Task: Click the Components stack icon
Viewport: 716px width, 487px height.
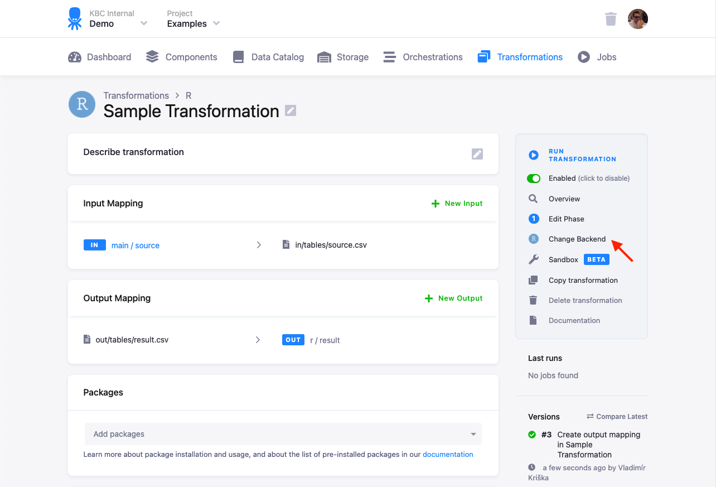Action: pos(152,57)
